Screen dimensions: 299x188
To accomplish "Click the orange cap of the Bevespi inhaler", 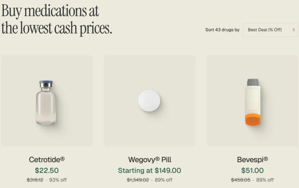I will click(252, 120).
